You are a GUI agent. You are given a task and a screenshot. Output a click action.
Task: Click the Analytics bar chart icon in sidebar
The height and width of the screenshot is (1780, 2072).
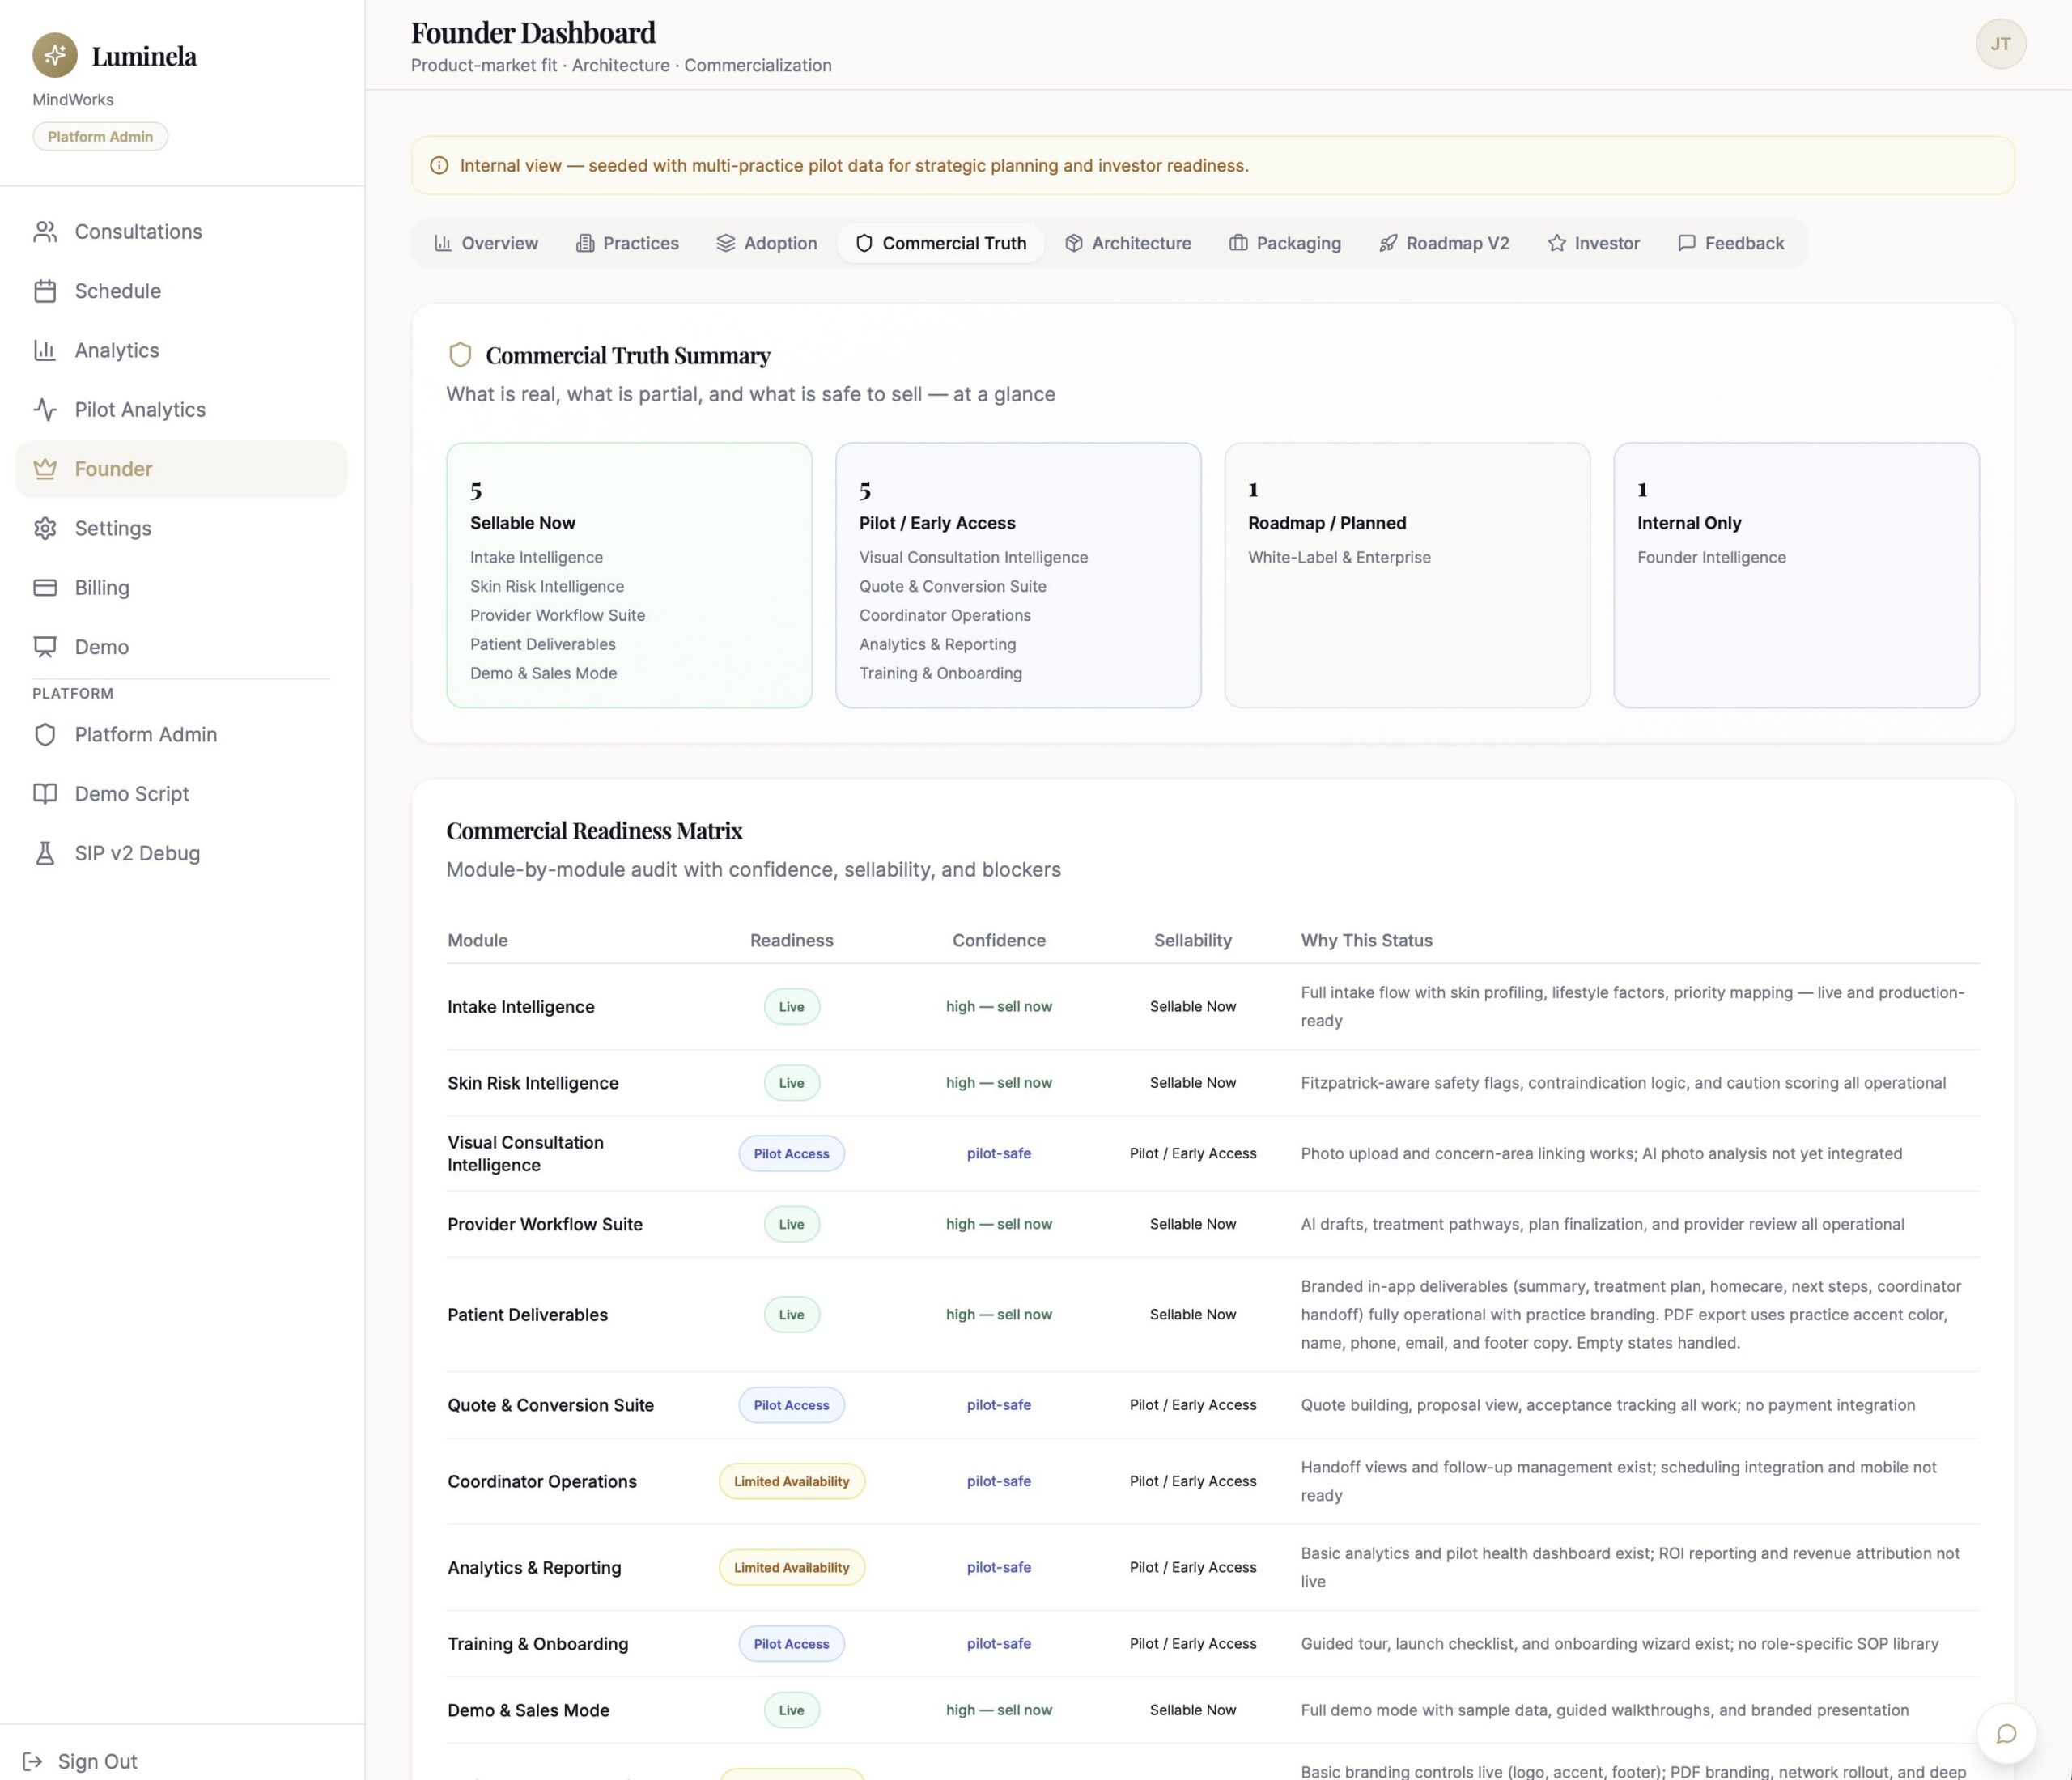pos(45,350)
